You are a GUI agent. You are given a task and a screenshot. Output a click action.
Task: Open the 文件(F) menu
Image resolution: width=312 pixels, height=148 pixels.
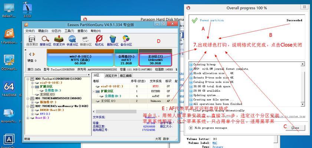coord(30,31)
